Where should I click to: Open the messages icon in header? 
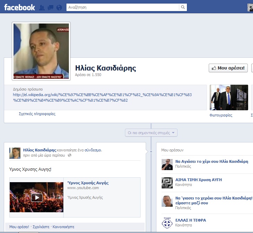(x=51, y=7)
